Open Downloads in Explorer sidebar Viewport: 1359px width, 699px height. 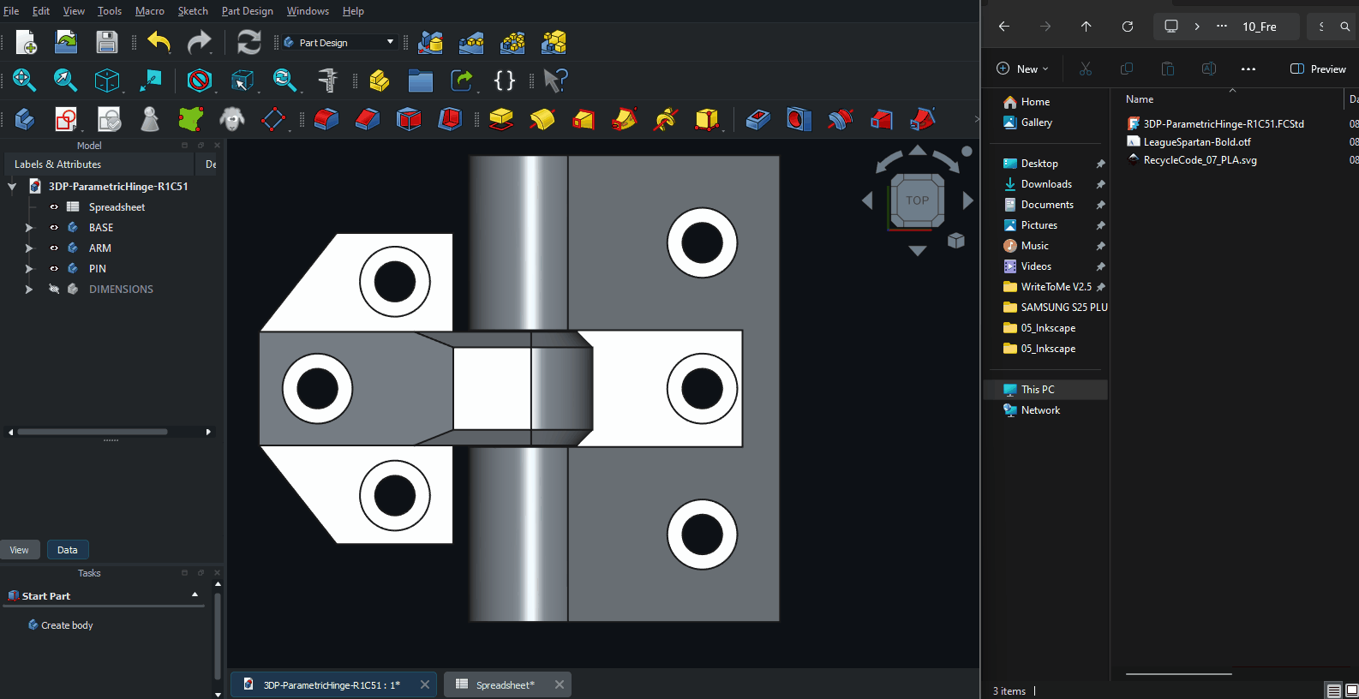pyautogui.click(x=1046, y=184)
